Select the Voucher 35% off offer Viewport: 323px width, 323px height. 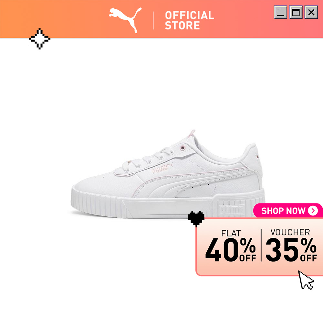tap(291, 245)
